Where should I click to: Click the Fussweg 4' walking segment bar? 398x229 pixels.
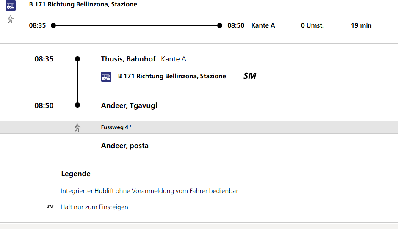[x=199, y=127]
